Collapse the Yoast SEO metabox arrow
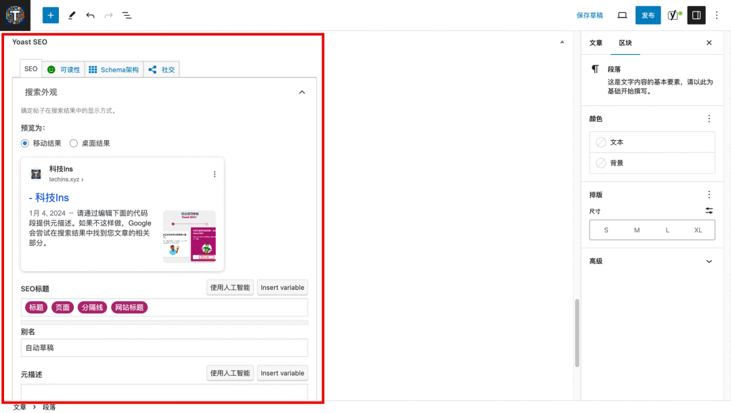731x413 pixels. [x=562, y=42]
